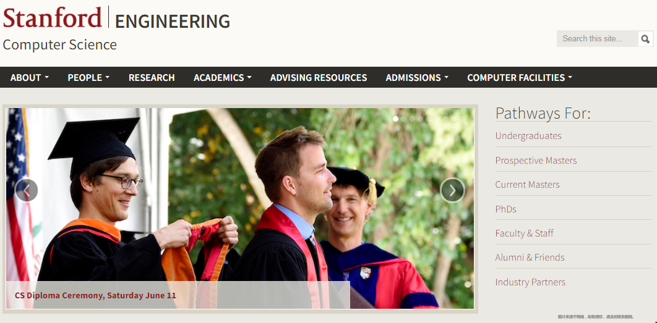Click the search magnifier icon

click(645, 39)
